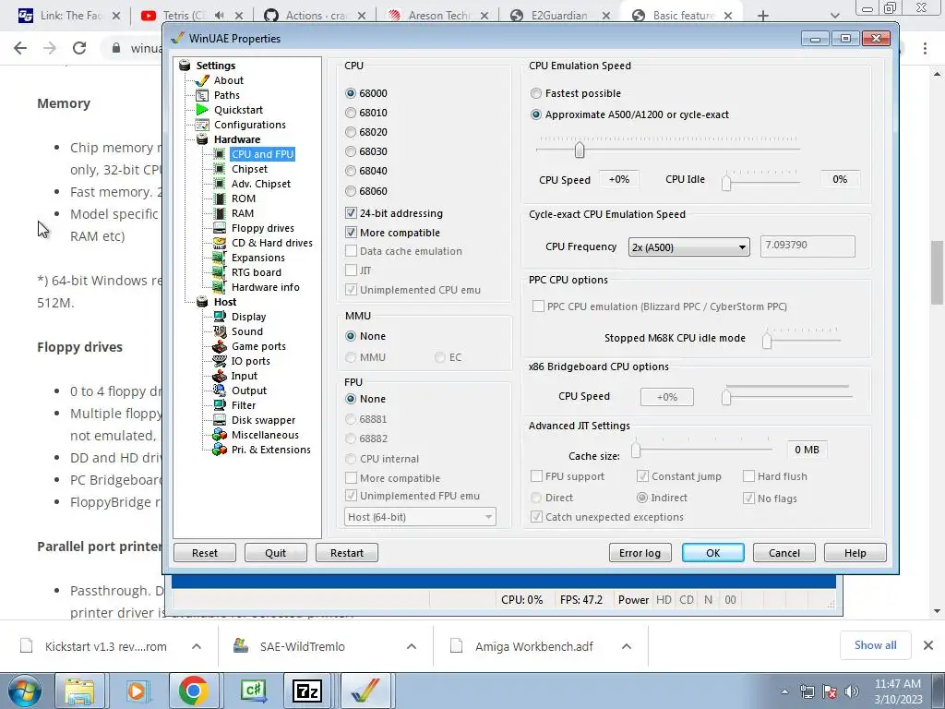Click the CPU Speed slider handle

[580, 150]
